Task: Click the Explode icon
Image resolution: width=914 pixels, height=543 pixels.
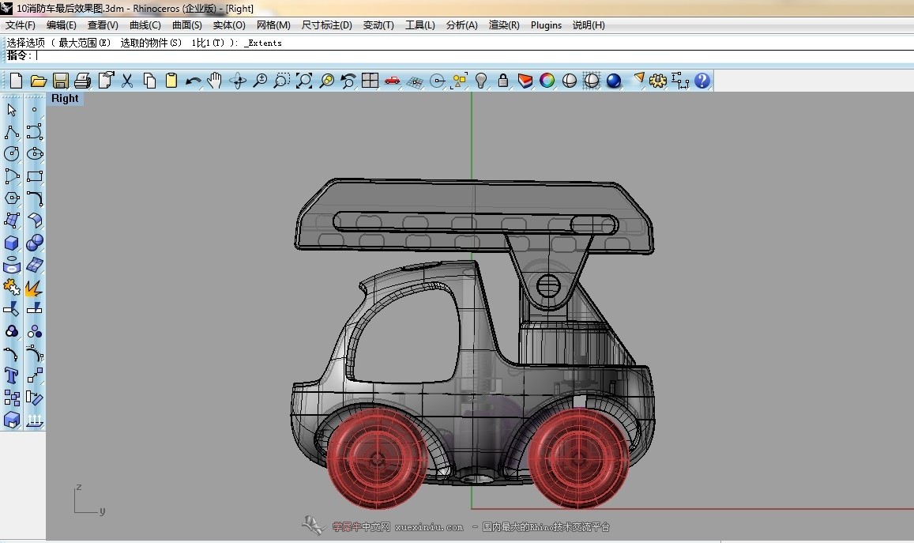Action: [35, 287]
